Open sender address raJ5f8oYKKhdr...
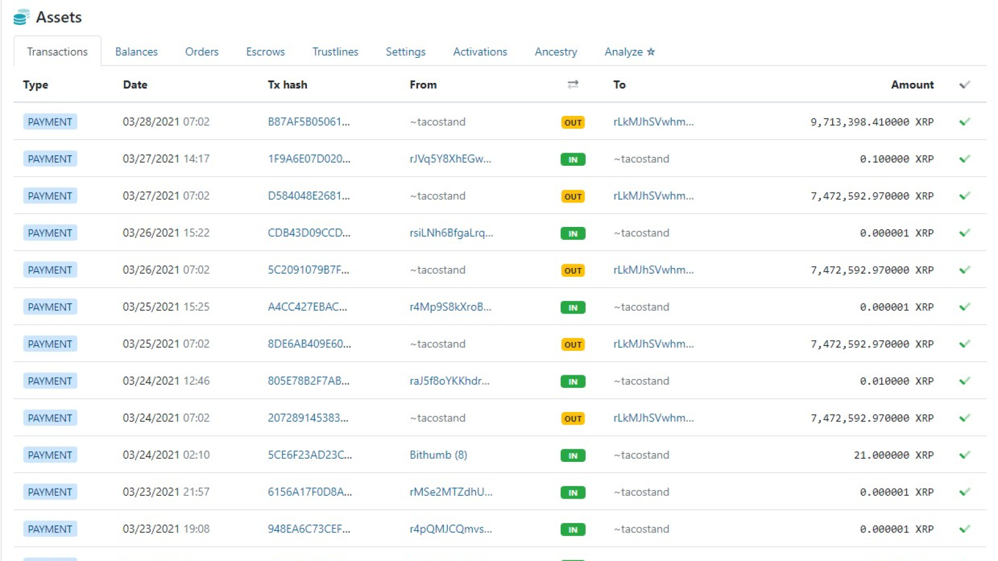 pyautogui.click(x=449, y=381)
